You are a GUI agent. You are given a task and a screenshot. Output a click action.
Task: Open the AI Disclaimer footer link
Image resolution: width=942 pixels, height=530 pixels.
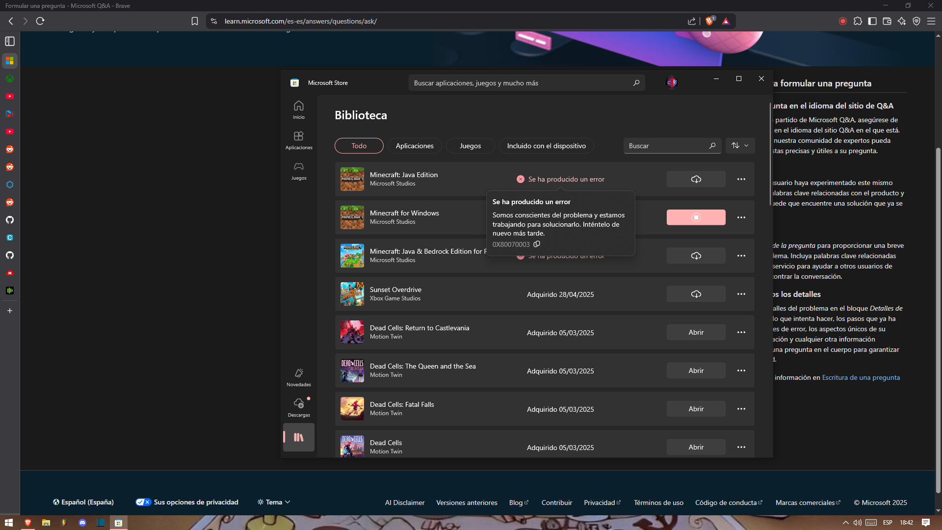click(405, 503)
